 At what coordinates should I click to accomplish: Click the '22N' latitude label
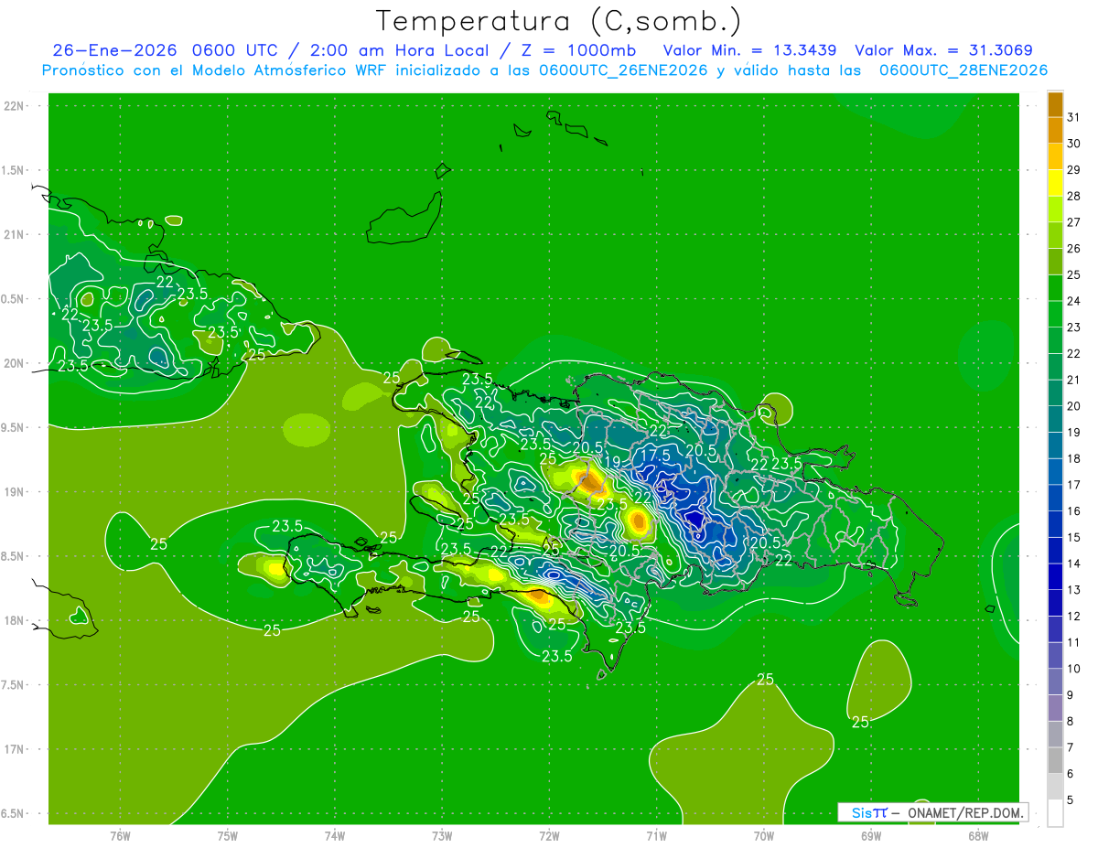14,105
